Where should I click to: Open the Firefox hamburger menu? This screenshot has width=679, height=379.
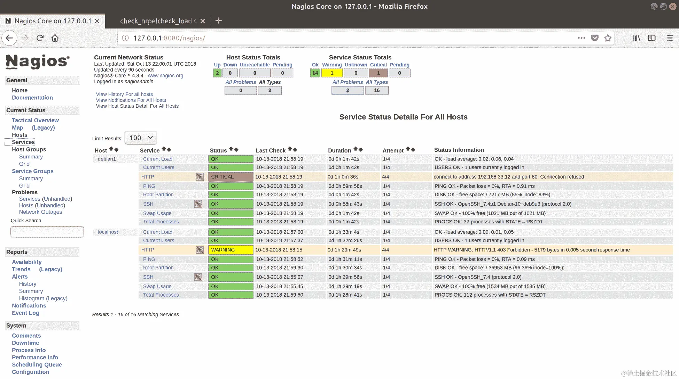(x=670, y=38)
